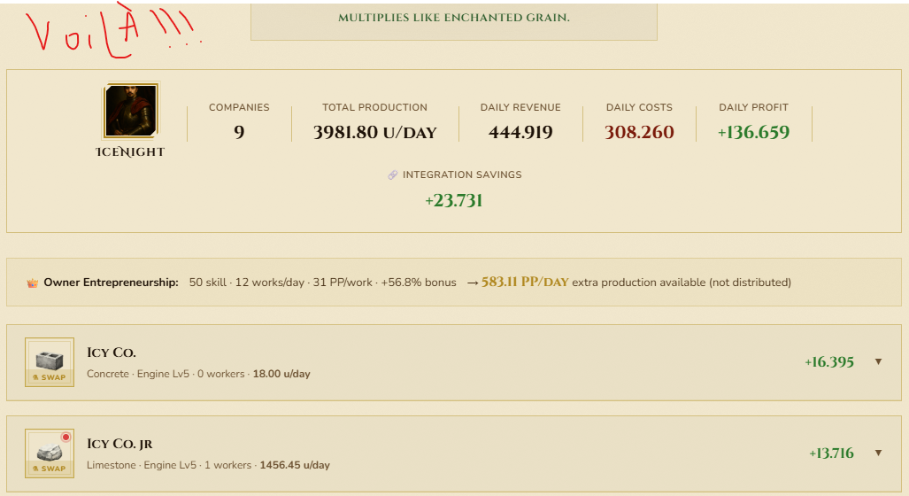The width and height of the screenshot is (909, 496).
Task: Click the +16.395 profit for Icy Co.
Action: tap(829, 362)
